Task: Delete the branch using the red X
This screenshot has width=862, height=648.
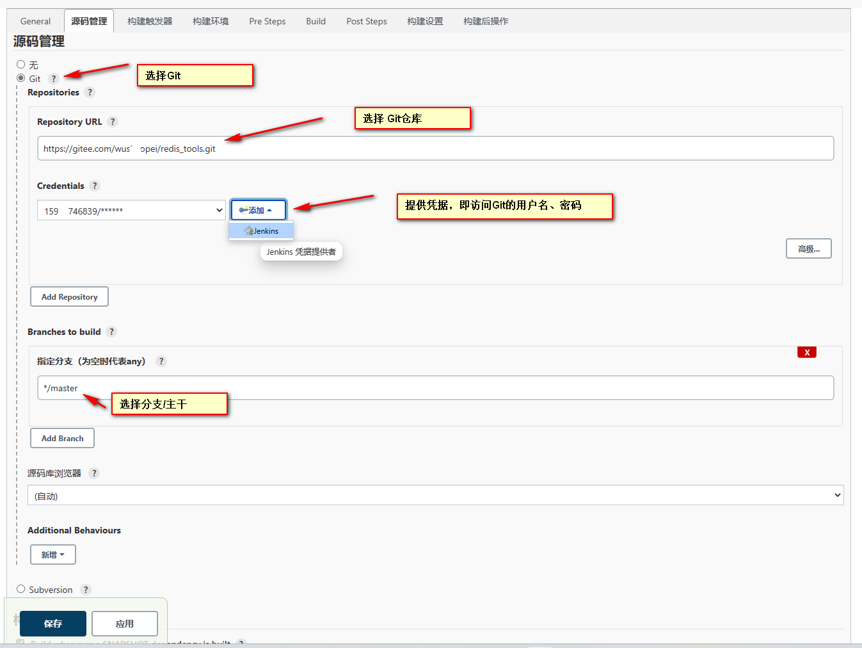Action: (x=807, y=352)
